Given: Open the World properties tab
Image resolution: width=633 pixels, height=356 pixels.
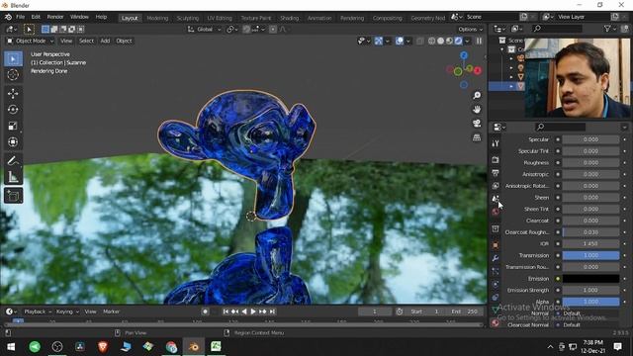Looking at the screenshot, I should [496, 212].
